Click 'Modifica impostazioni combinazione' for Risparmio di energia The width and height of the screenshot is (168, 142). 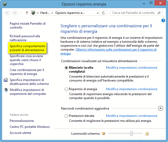click(132, 89)
